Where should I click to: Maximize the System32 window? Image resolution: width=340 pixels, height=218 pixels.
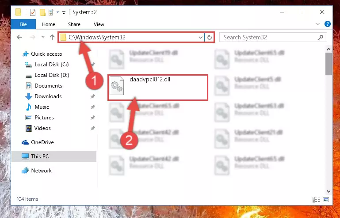(x=302, y=12)
